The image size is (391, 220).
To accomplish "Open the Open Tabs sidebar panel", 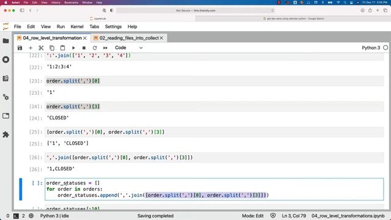I will [5, 116].
